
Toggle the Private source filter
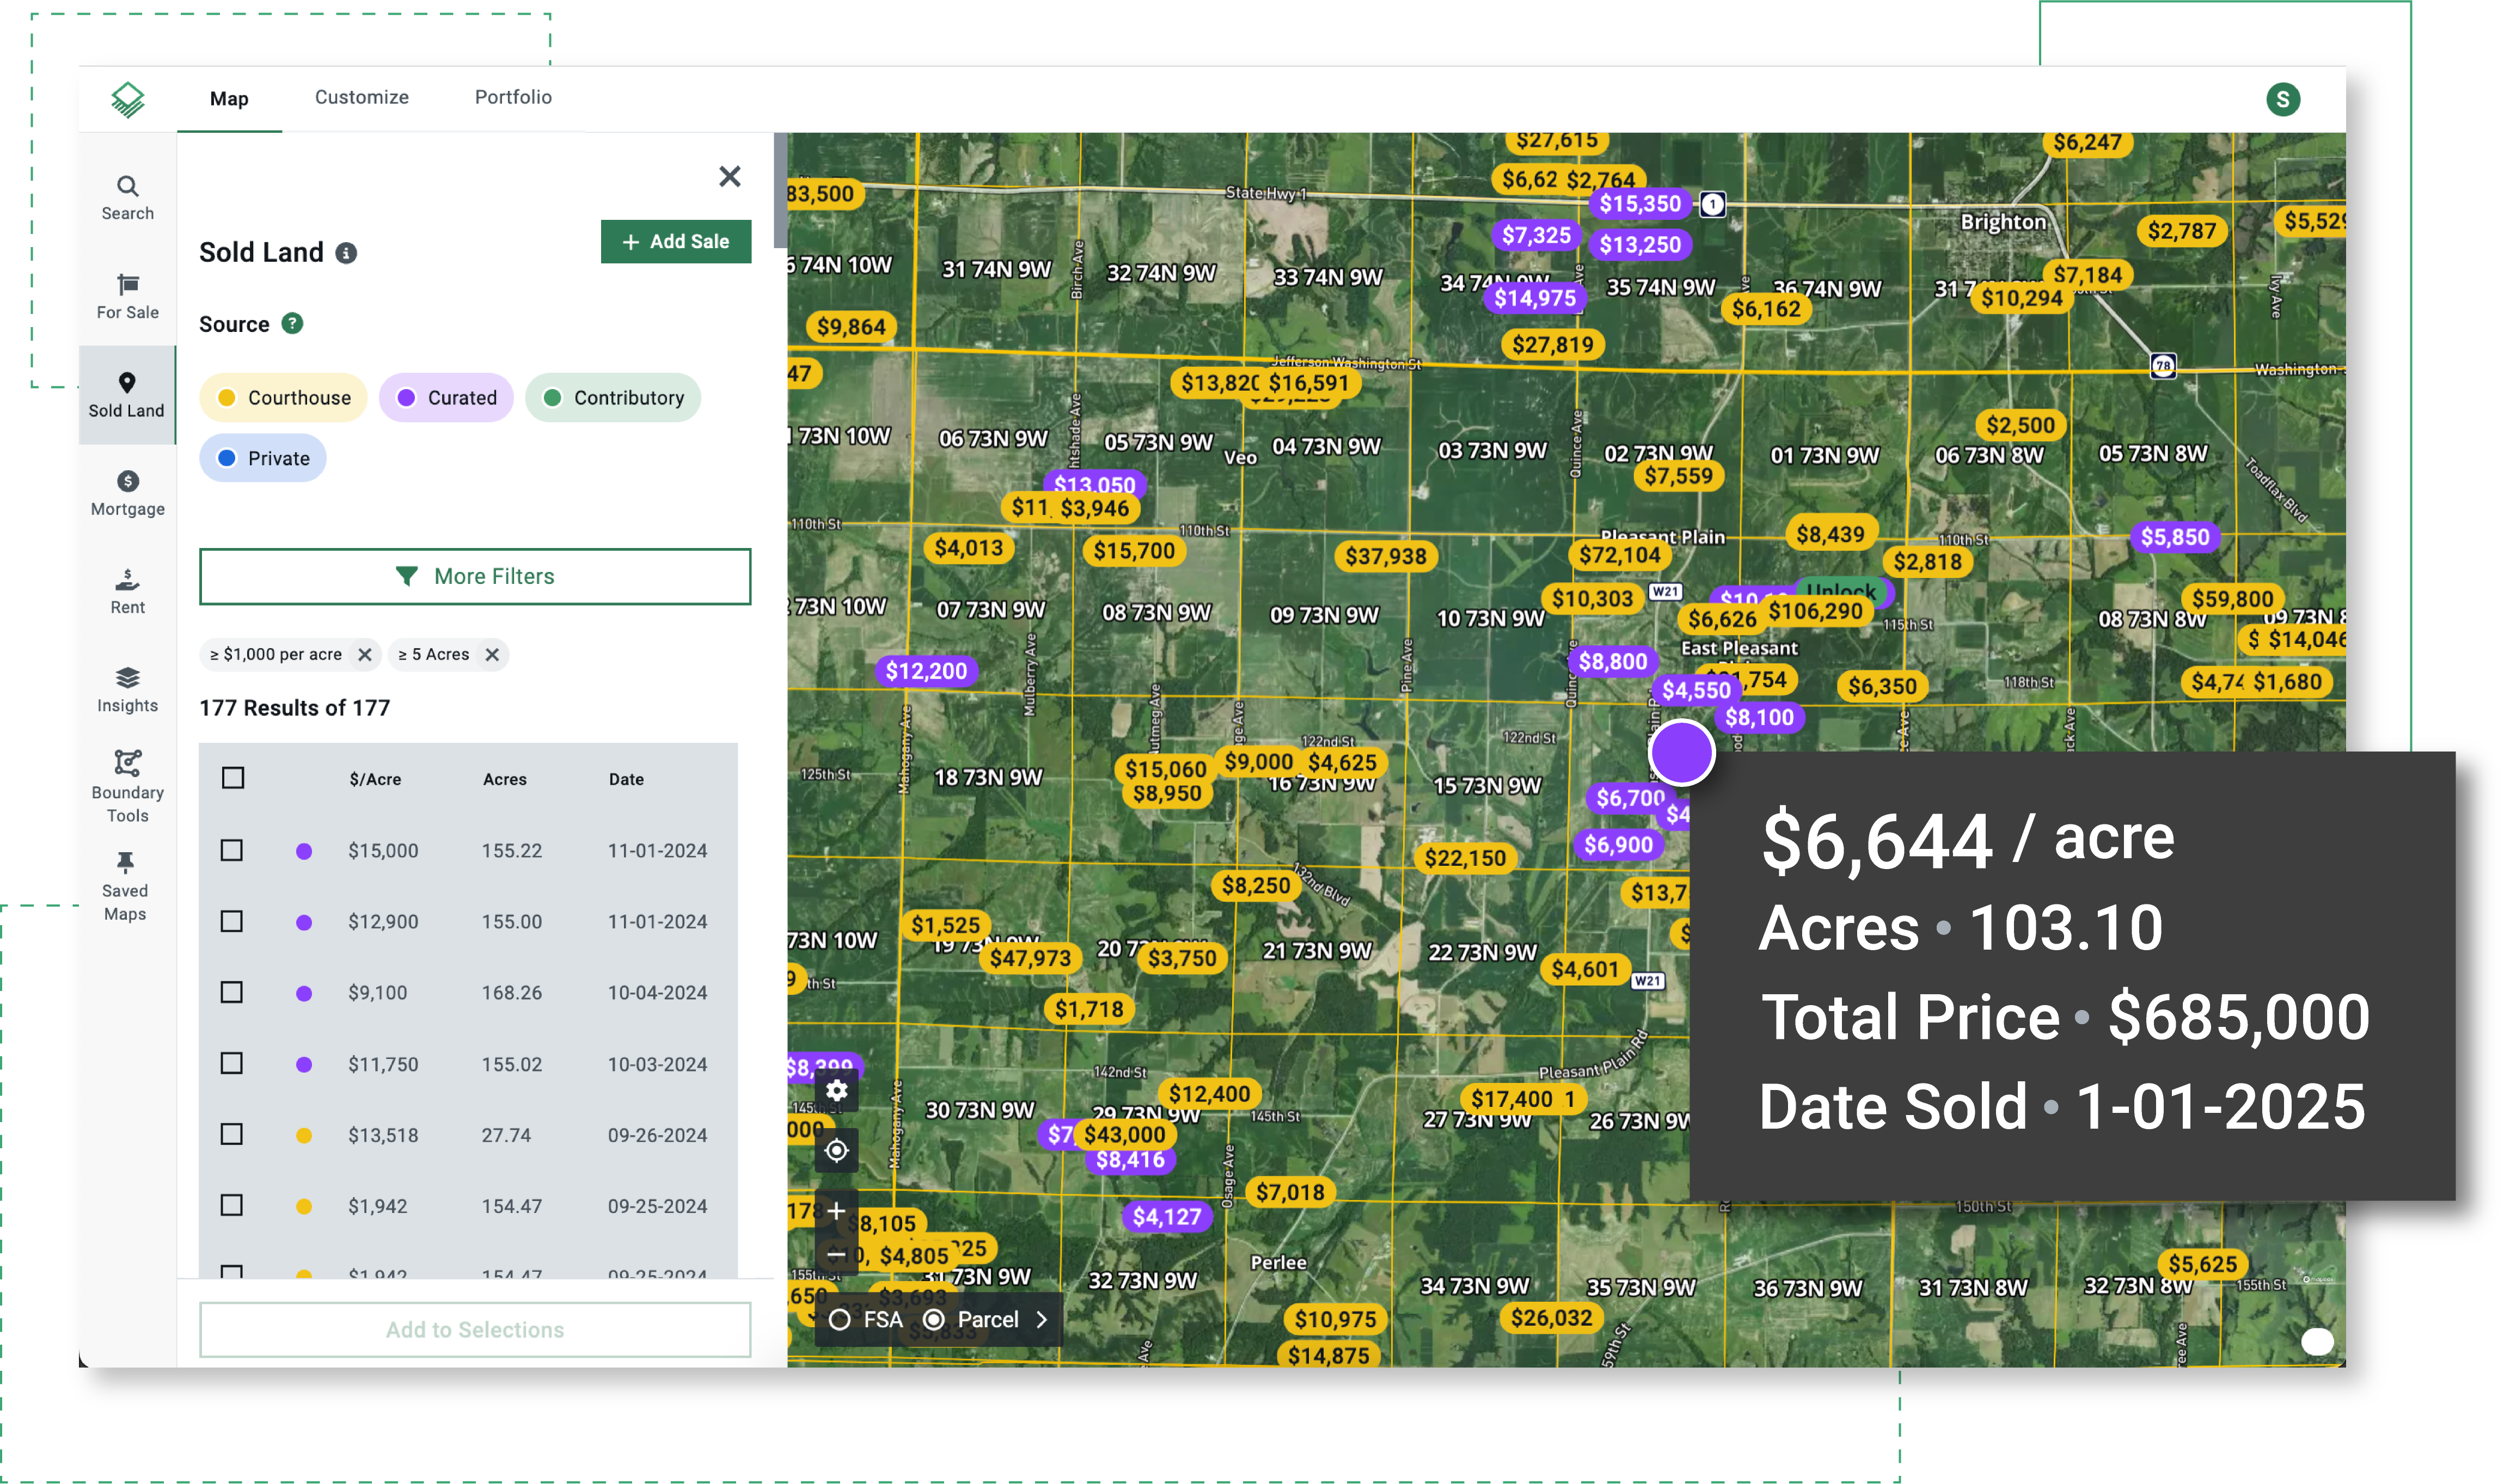point(263,458)
